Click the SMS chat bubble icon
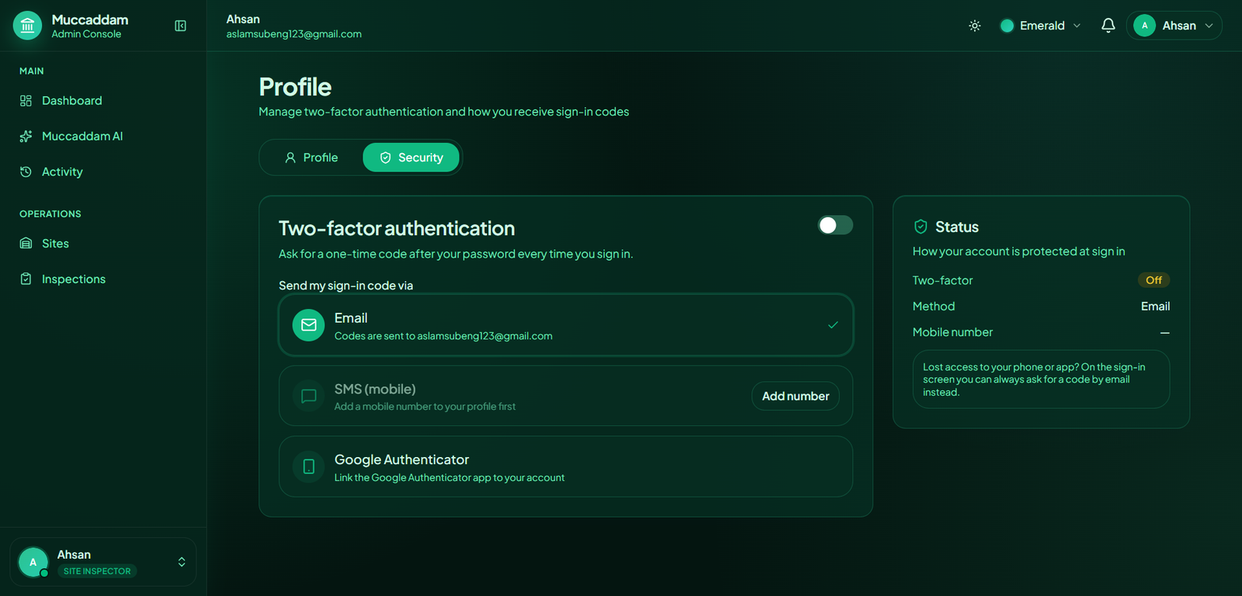The height and width of the screenshot is (596, 1242). pos(309,396)
